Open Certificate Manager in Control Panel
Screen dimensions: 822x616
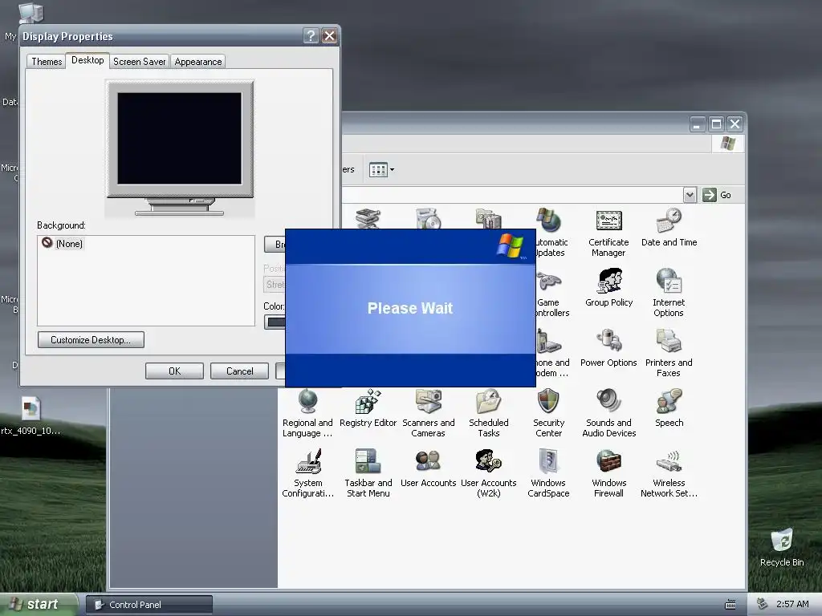(608, 233)
